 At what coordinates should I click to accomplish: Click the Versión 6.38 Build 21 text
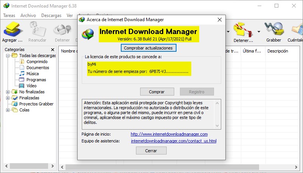(155, 39)
